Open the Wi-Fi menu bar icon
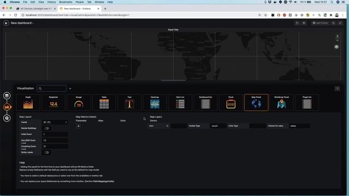The image size is (349, 196). point(291,2)
